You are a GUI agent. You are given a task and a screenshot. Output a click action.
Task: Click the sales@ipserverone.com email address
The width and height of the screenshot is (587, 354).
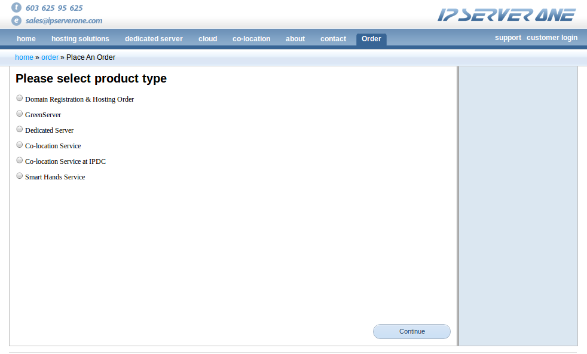click(x=64, y=20)
